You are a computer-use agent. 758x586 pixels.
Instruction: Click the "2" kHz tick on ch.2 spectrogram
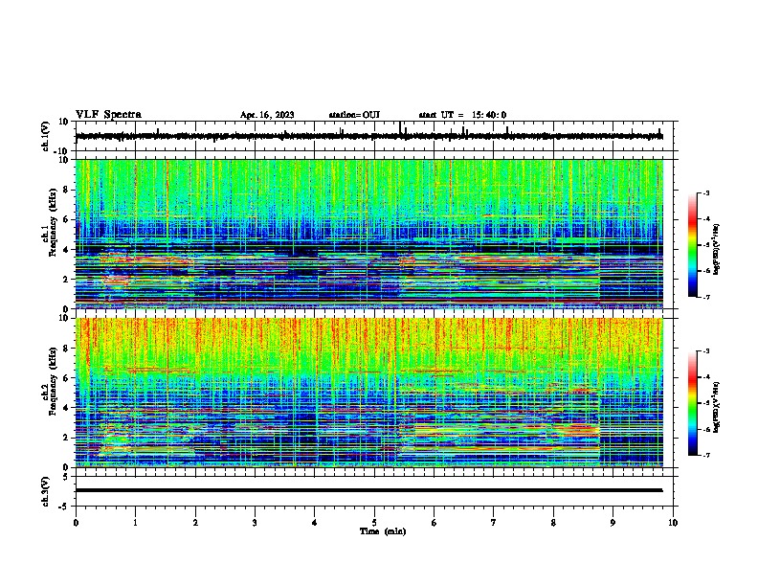point(66,438)
